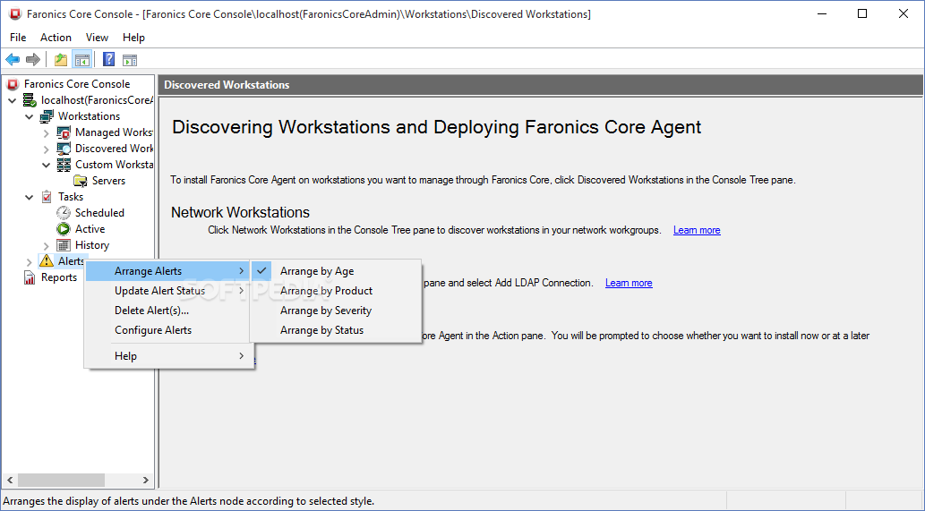Click the Discovered Workstations icon
The image size is (925, 511).
[64, 149]
